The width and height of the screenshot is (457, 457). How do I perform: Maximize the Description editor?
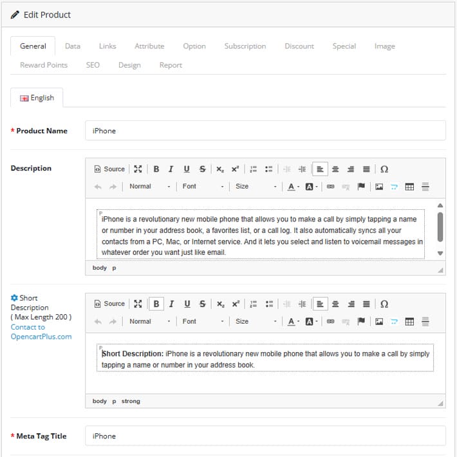tap(138, 169)
